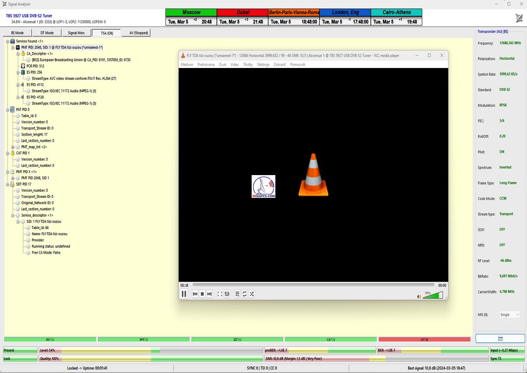Open the MIS Single dropdown
This screenshot has width=527, height=373.
tap(509, 315)
